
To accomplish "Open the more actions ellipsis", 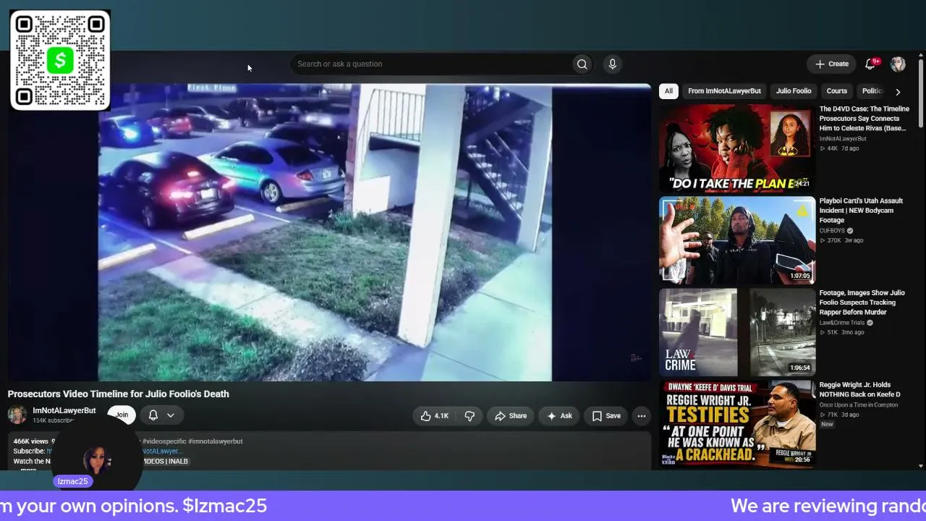I will click(x=641, y=415).
